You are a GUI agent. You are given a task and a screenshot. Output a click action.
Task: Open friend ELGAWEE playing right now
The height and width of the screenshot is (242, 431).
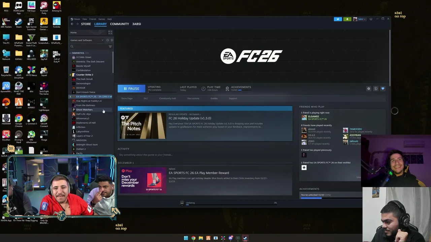(313, 116)
